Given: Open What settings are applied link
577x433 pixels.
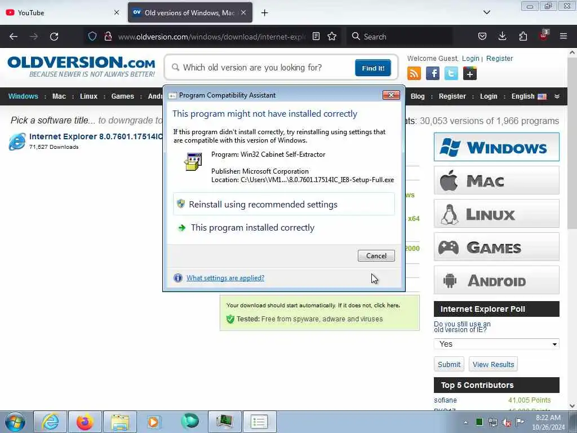Looking at the screenshot, I should tap(225, 278).
